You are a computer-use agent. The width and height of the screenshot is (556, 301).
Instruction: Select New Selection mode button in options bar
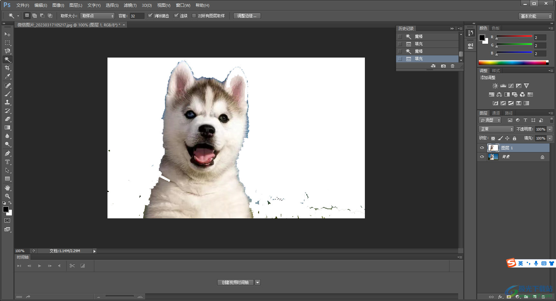[x=27, y=15]
